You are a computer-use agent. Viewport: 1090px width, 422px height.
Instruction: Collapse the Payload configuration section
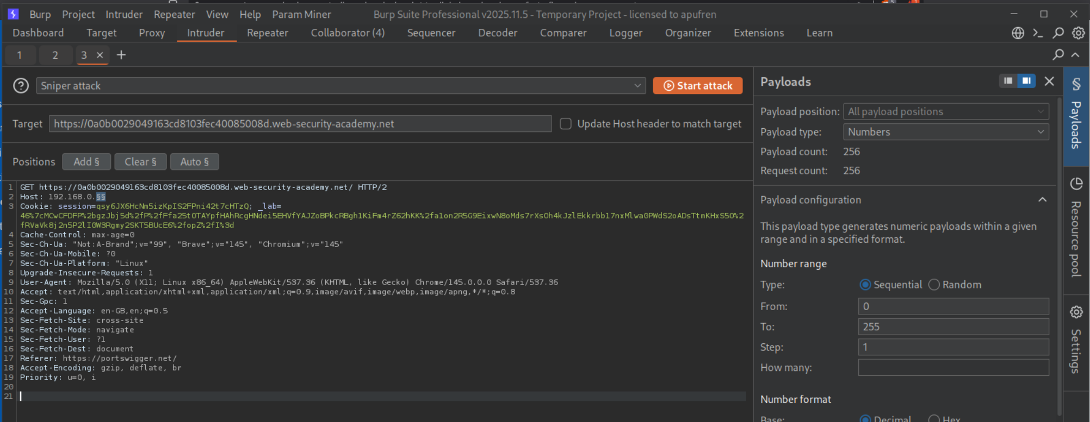tap(1042, 200)
